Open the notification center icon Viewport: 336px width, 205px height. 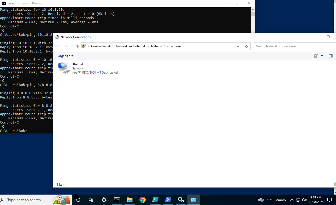point(329,200)
